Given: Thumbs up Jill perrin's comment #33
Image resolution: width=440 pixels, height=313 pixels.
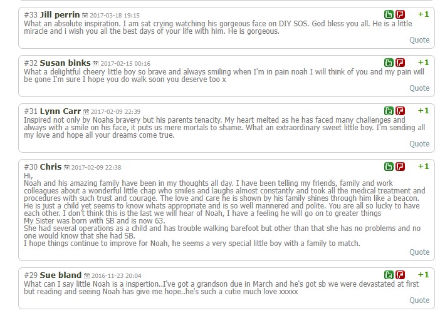Looking at the screenshot, I should click(389, 14).
